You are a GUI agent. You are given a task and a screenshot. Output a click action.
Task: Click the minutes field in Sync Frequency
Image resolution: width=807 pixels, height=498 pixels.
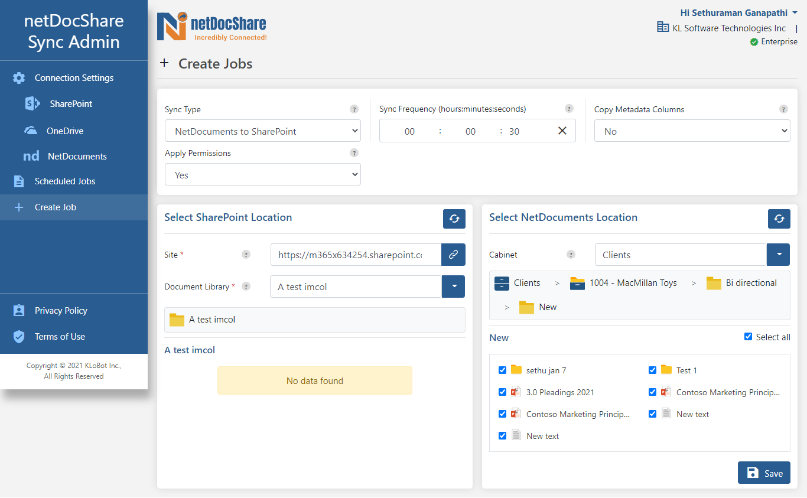point(470,131)
